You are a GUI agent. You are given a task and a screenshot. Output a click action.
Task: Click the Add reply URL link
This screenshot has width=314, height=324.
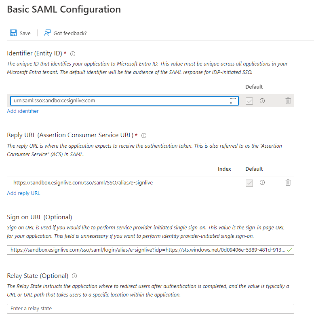(x=23, y=193)
